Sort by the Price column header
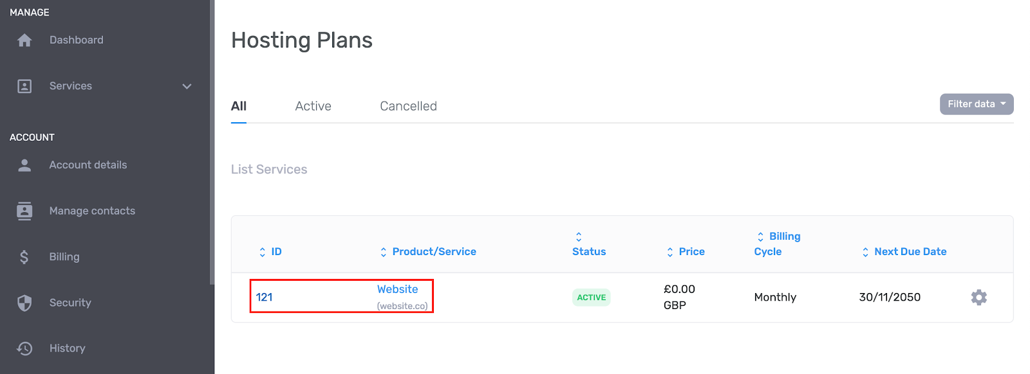Viewport: 1030px width, 374px height. [x=686, y=252]
